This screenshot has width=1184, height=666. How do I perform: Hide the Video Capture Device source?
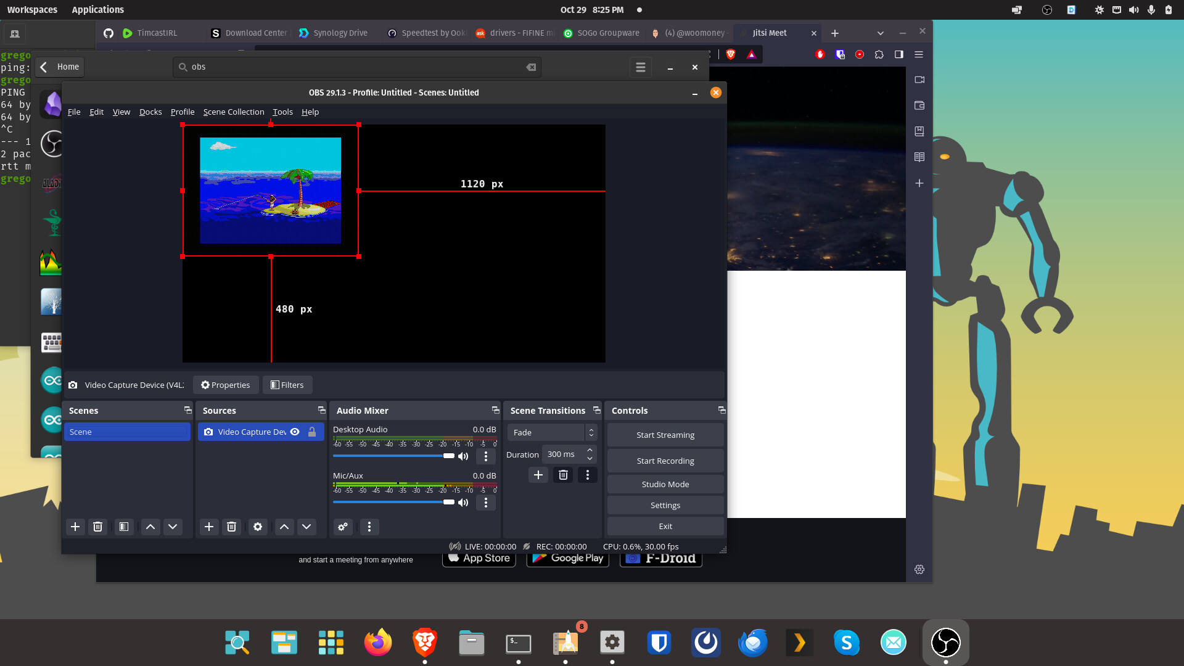295,432
